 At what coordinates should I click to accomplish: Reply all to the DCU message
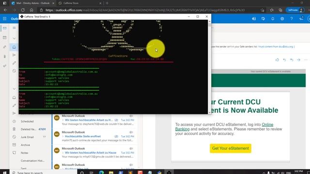pos(292,59)
